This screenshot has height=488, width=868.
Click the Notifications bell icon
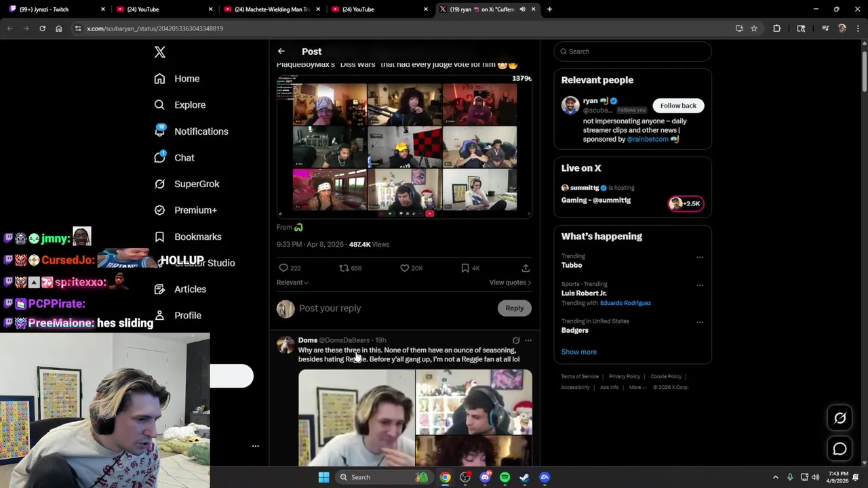pos(159,131)
